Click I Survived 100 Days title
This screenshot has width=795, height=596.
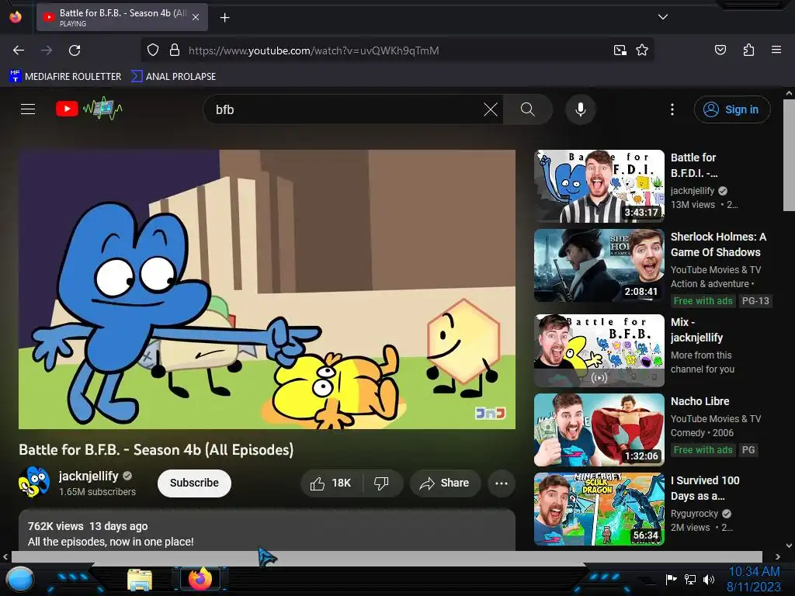coord(705,487)
